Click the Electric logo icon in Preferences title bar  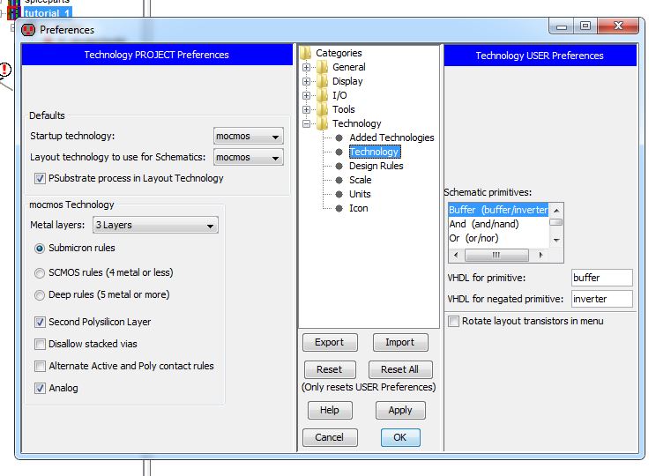(28, 30)
